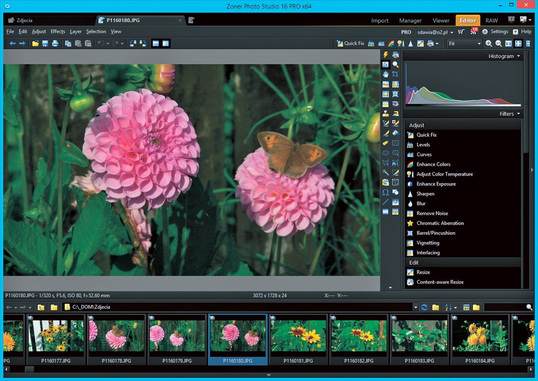Click the Print icon in toolbar

[x=55, y=43]
